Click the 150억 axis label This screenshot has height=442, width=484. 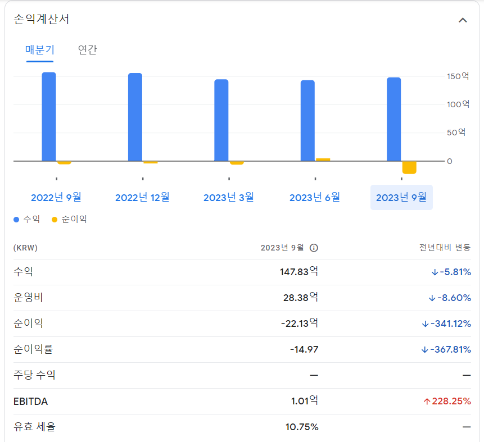point(458,76)
